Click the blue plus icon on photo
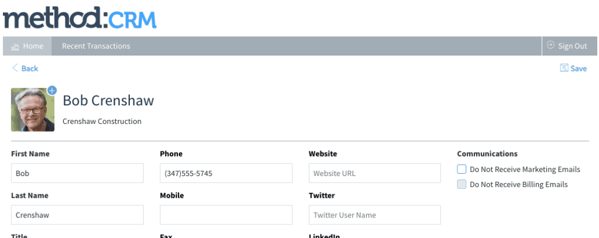 (x=52, y=91)
